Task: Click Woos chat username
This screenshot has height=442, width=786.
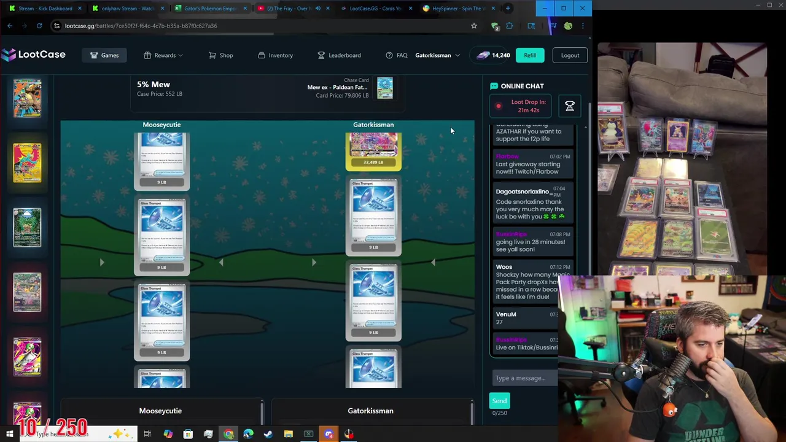Action: pyautogui.click(x=504, y=267)
